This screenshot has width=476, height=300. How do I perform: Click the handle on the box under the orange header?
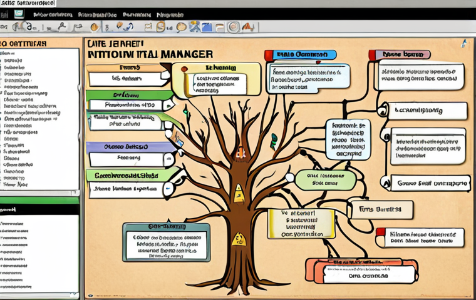[x=165, y=75]
